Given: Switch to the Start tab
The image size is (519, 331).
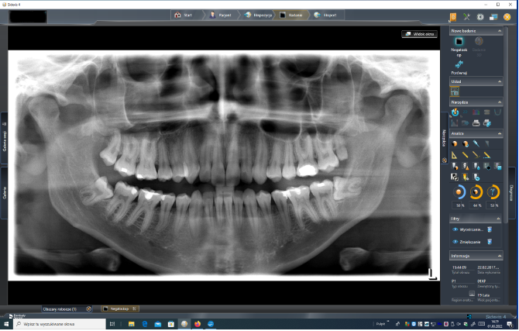Looking at the screenshot, I should click(x=184, y=15).
